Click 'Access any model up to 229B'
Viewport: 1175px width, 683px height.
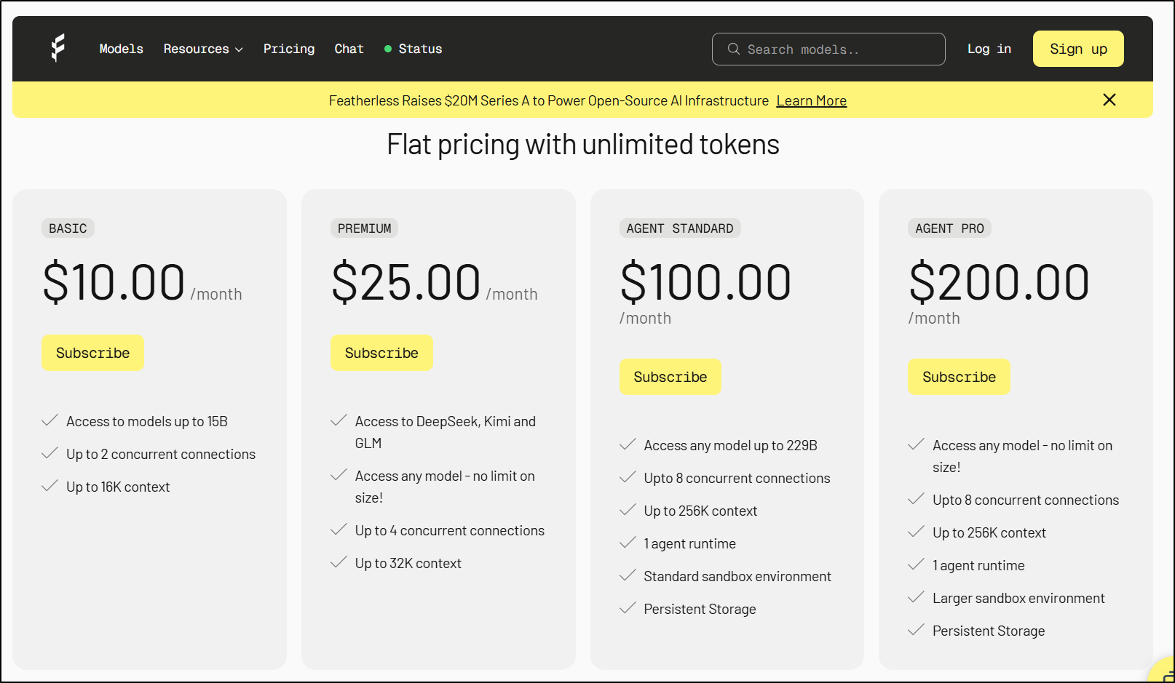[731, 445]
